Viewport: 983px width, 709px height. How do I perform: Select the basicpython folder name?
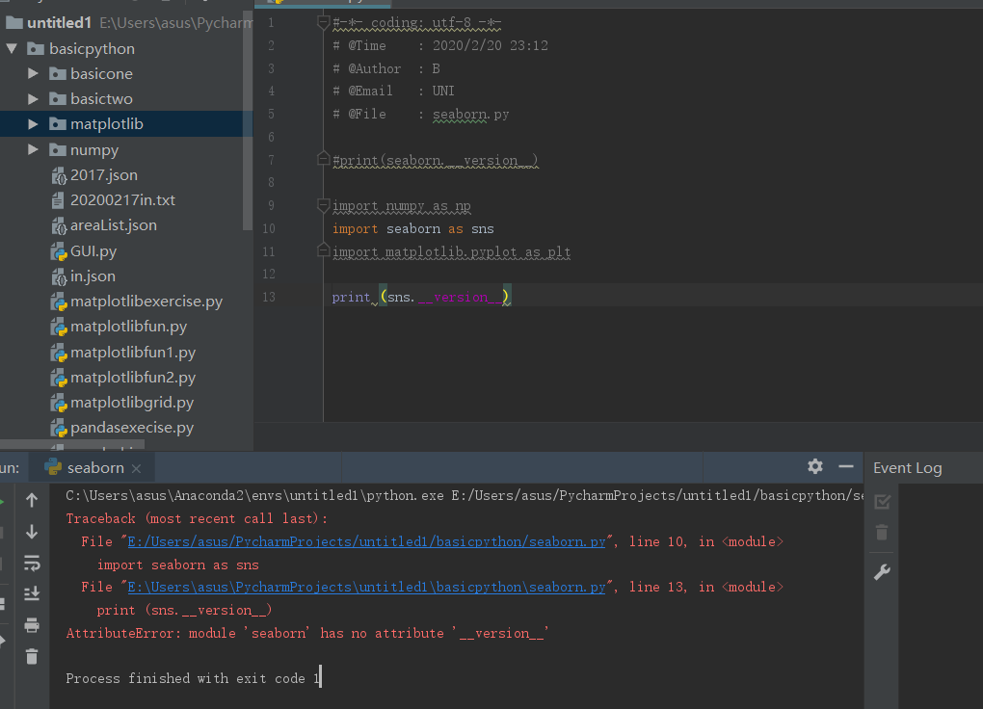pyautogui.click(x=93, y=49)
